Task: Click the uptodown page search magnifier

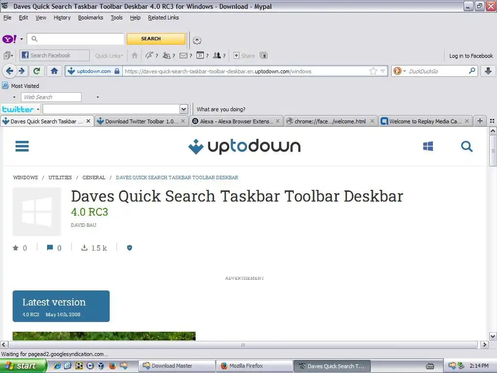Action: pos(466,147)
